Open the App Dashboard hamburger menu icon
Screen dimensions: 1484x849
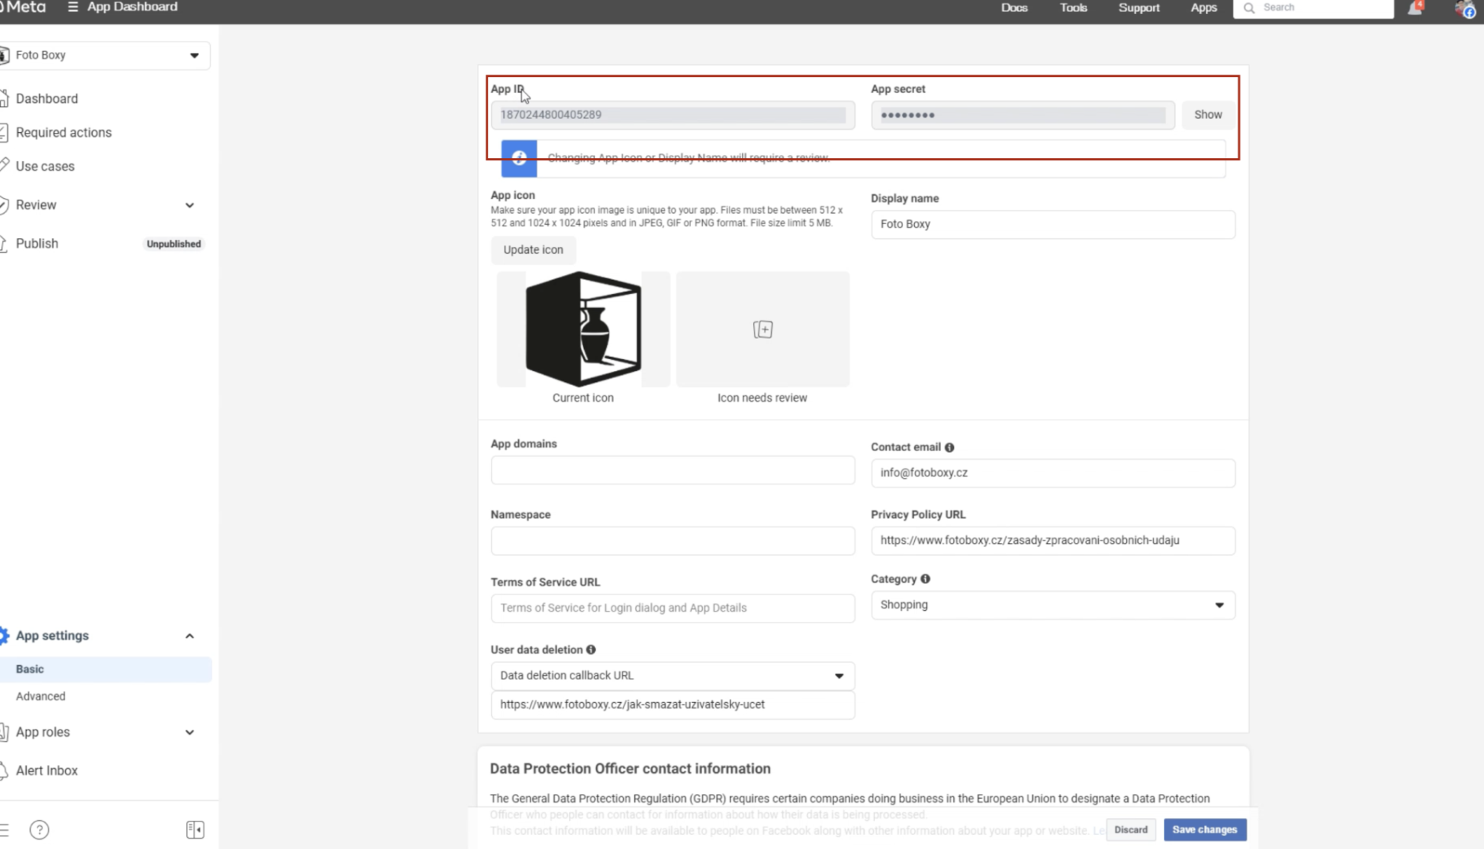tap(73, 7)
